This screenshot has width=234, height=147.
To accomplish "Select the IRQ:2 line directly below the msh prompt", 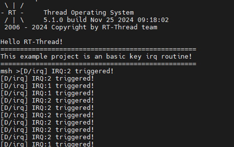I will point(47,79).
